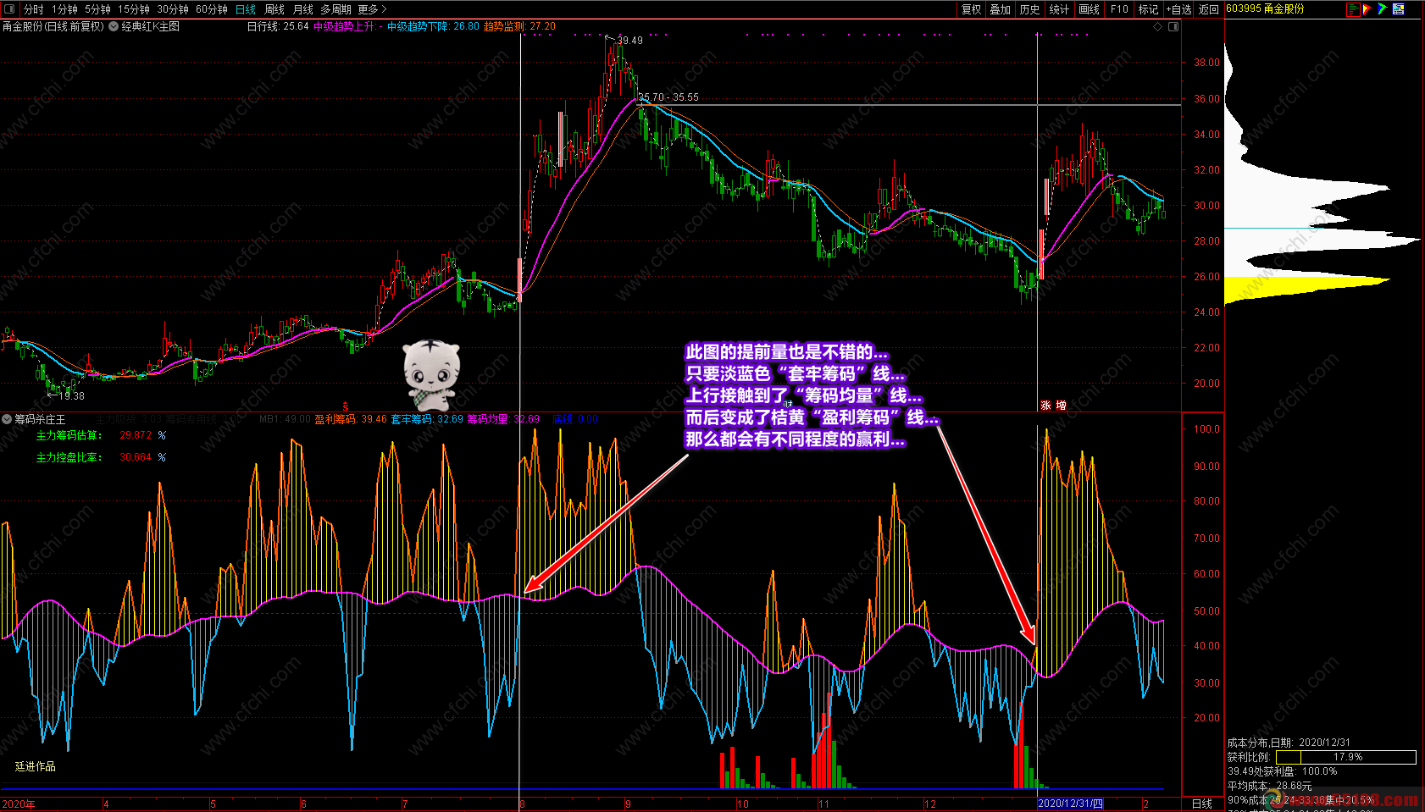Click the cartoon tiger mascot image
Image resolution: width=1425 pixels, height=812 pixels.
(430, 375)
